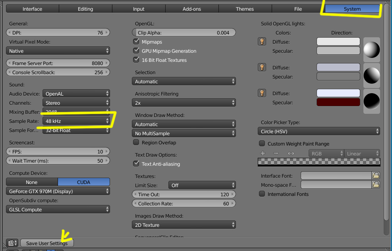The image size is (392, 251).
Task: Decrease Wait Timer value arrow
Action: point(9,161)
